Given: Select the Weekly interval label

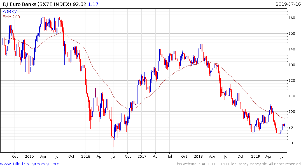Looking at the screenshot, I should tap(10, 11).
